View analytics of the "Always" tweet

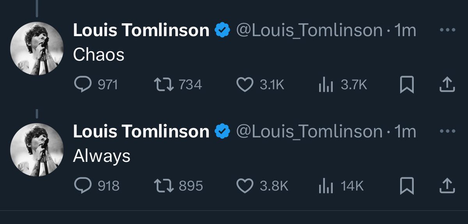(325, 186)
